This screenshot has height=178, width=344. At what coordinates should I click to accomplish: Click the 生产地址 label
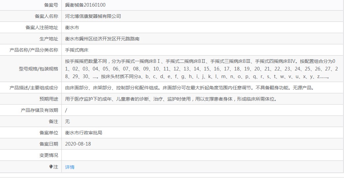click(x=49, y=39)
